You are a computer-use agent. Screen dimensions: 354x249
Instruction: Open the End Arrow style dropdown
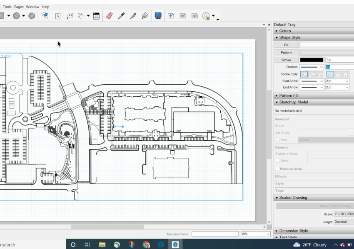point(312,87)
